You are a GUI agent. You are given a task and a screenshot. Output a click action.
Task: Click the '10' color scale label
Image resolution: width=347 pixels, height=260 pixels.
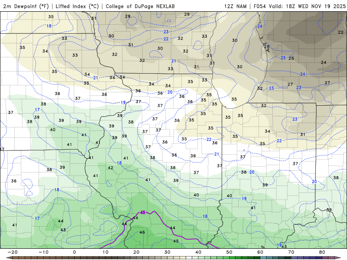point(105,252)
